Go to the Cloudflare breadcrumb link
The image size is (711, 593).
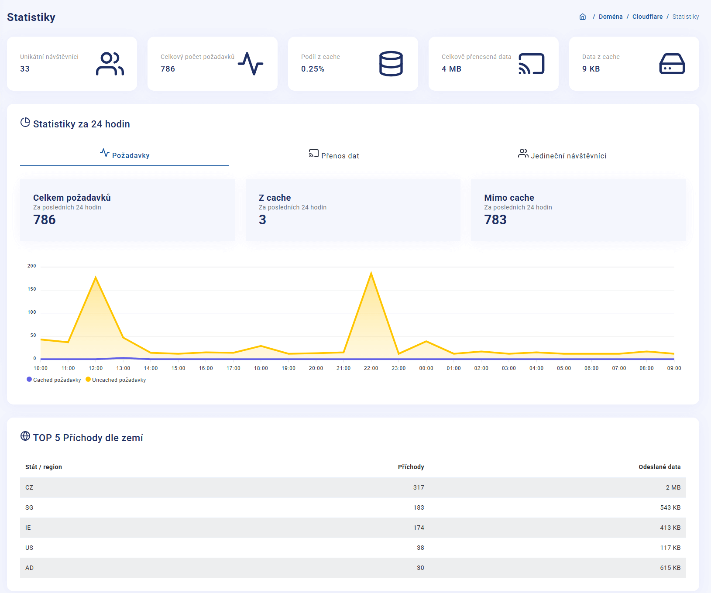click(x=647, y=17)
